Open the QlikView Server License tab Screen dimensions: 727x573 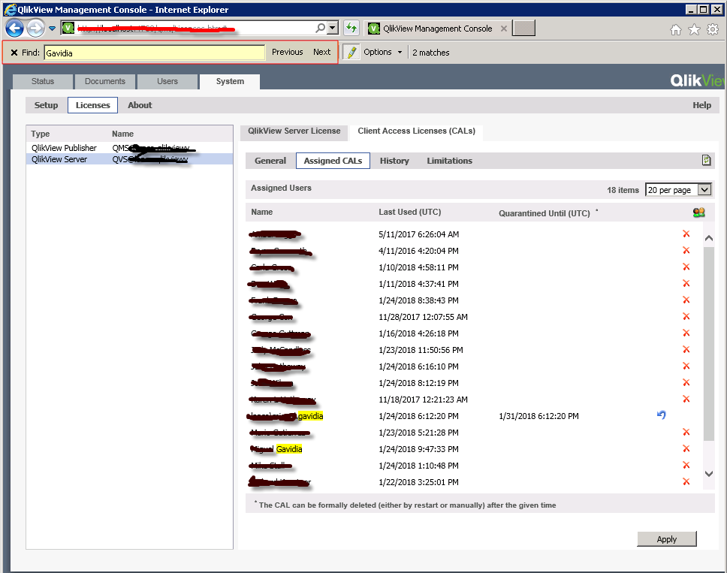click(294, 131)
